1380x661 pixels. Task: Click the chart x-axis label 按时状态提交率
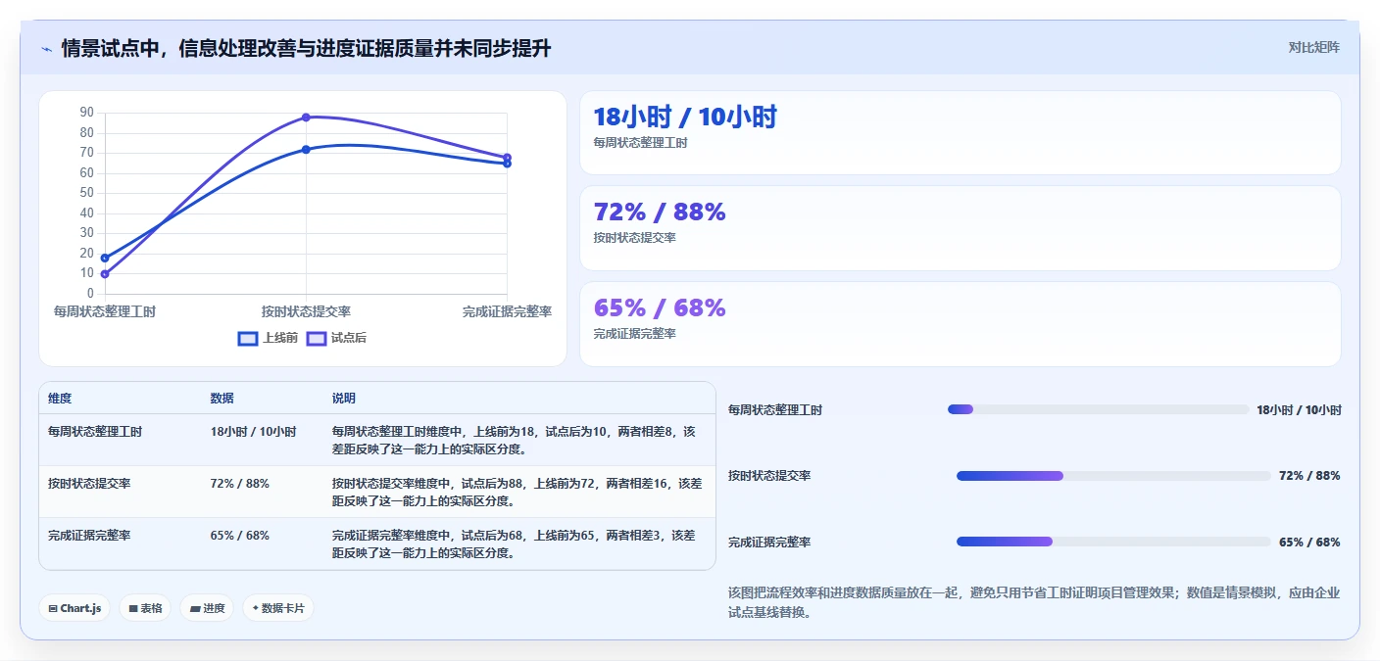coord(306,311)
